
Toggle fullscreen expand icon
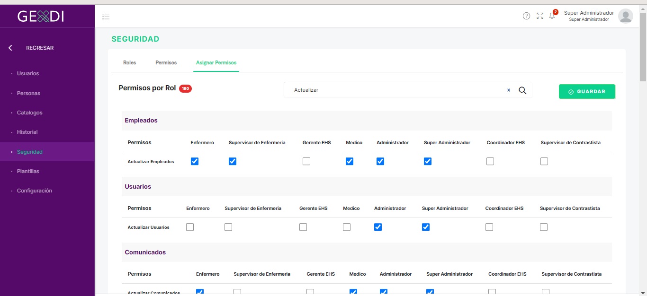coord(540,16)
